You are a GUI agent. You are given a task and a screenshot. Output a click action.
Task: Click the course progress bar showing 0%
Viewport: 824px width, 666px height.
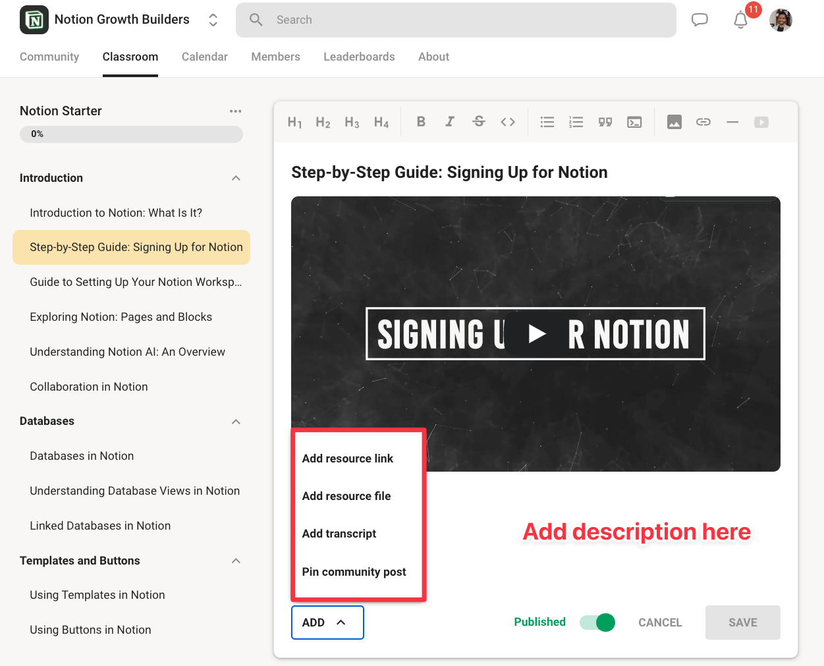coord(131,134)
